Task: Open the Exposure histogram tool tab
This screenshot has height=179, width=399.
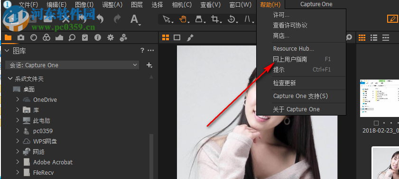Action: click(59, 38)
